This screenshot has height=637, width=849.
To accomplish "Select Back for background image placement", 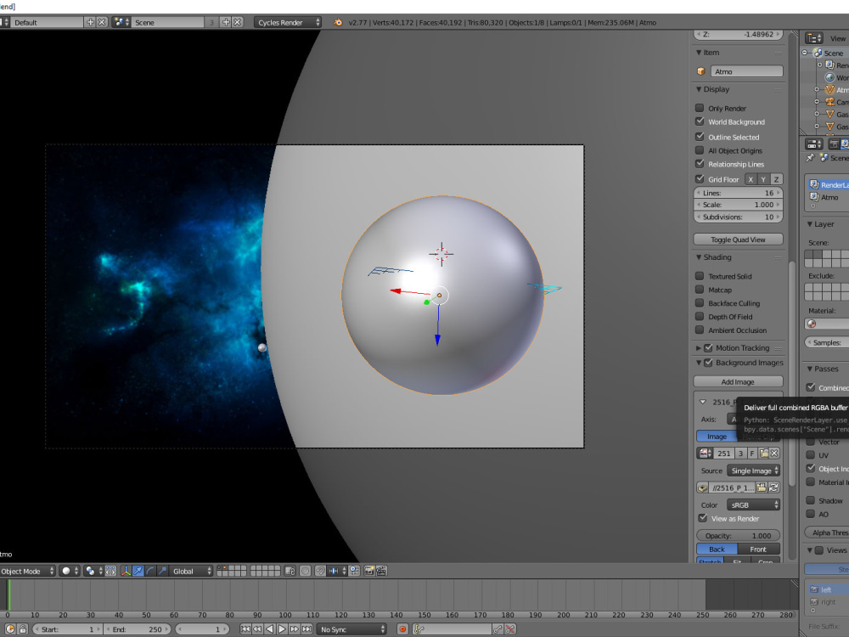I will pos(717,550).
